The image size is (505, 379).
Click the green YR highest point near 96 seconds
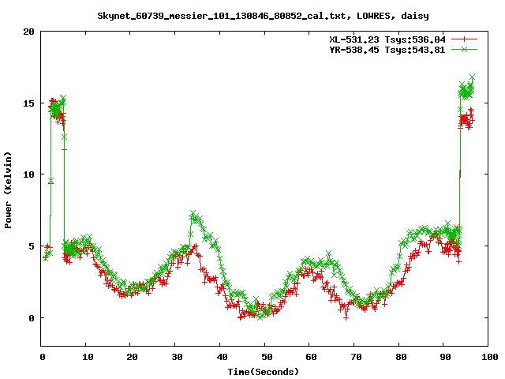(472, 77)
